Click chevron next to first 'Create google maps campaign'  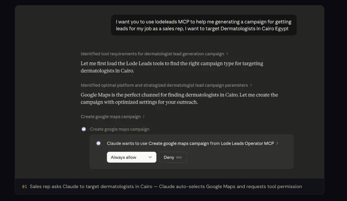click(144, 117)
